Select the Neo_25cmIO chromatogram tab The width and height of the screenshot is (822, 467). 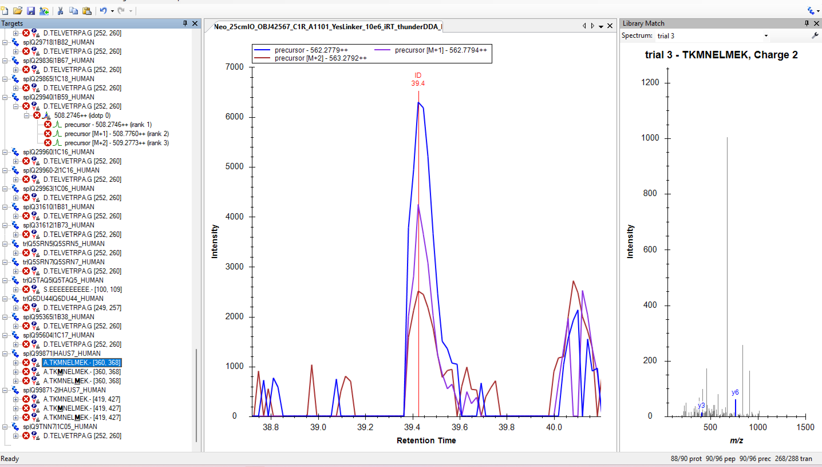click(327, 27)
